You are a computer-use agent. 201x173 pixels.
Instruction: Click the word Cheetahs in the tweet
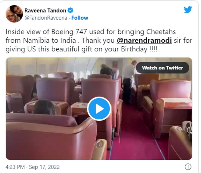161,32
